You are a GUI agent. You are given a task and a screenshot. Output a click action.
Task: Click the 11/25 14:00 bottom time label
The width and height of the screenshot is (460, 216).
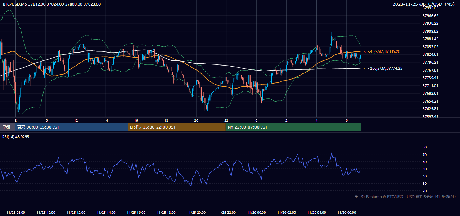pyautogui.click(x=106, y=213)
